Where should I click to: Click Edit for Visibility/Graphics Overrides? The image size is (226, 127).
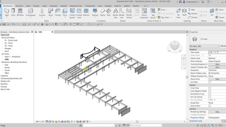pyautogui.click(x=217, y=64)
